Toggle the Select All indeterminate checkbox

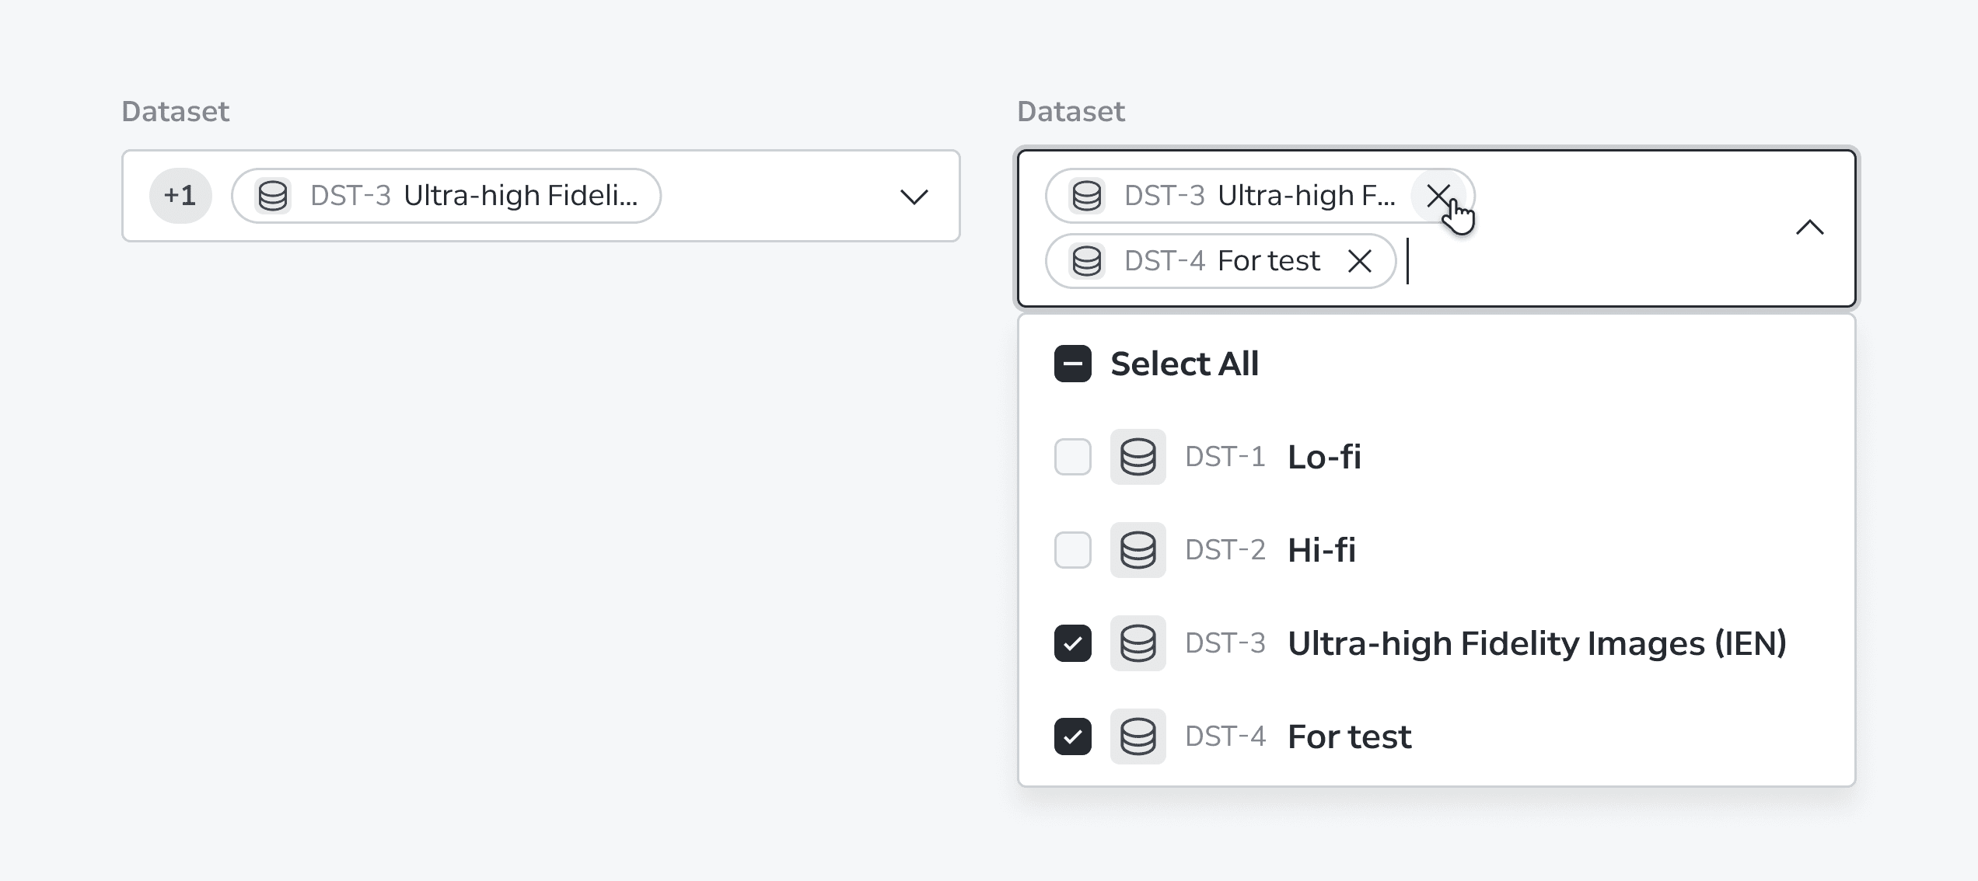click(1072, 364)
